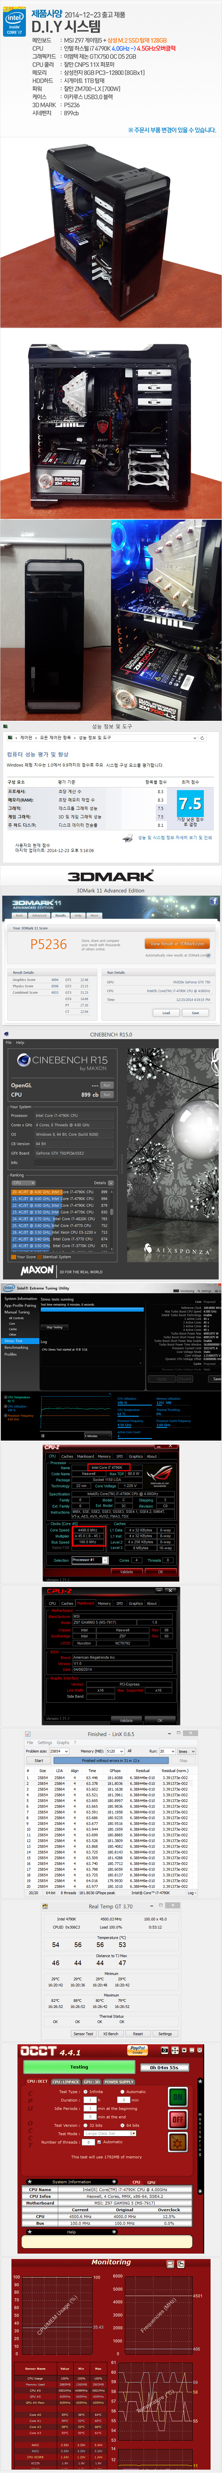Click the Facebook icon in 3DMark 11 window
Screen dimensions: 222x2473
point(213,900)
